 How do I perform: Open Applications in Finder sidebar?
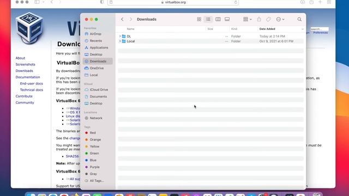99,47
